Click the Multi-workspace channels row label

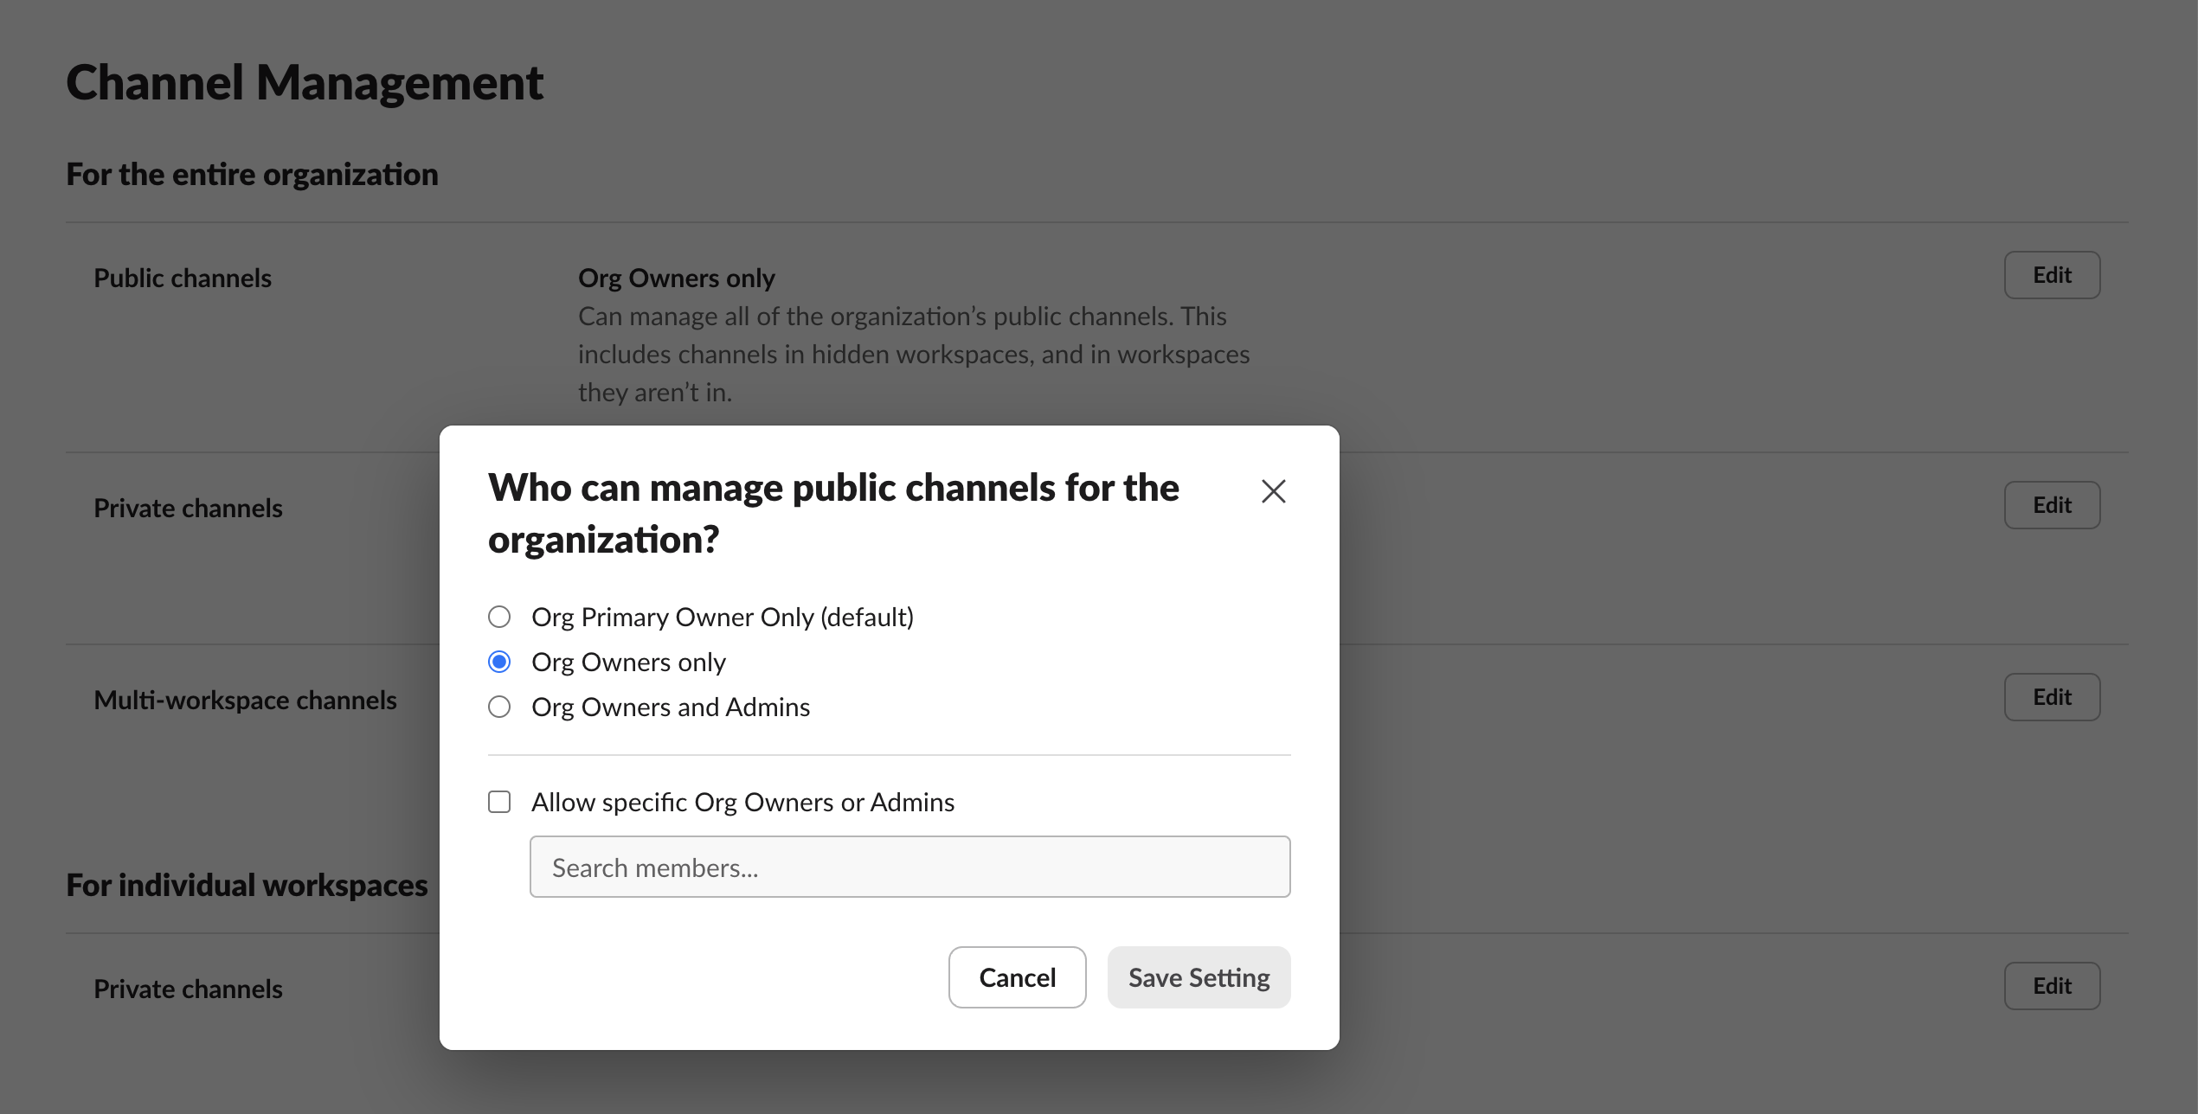point(245,701)
